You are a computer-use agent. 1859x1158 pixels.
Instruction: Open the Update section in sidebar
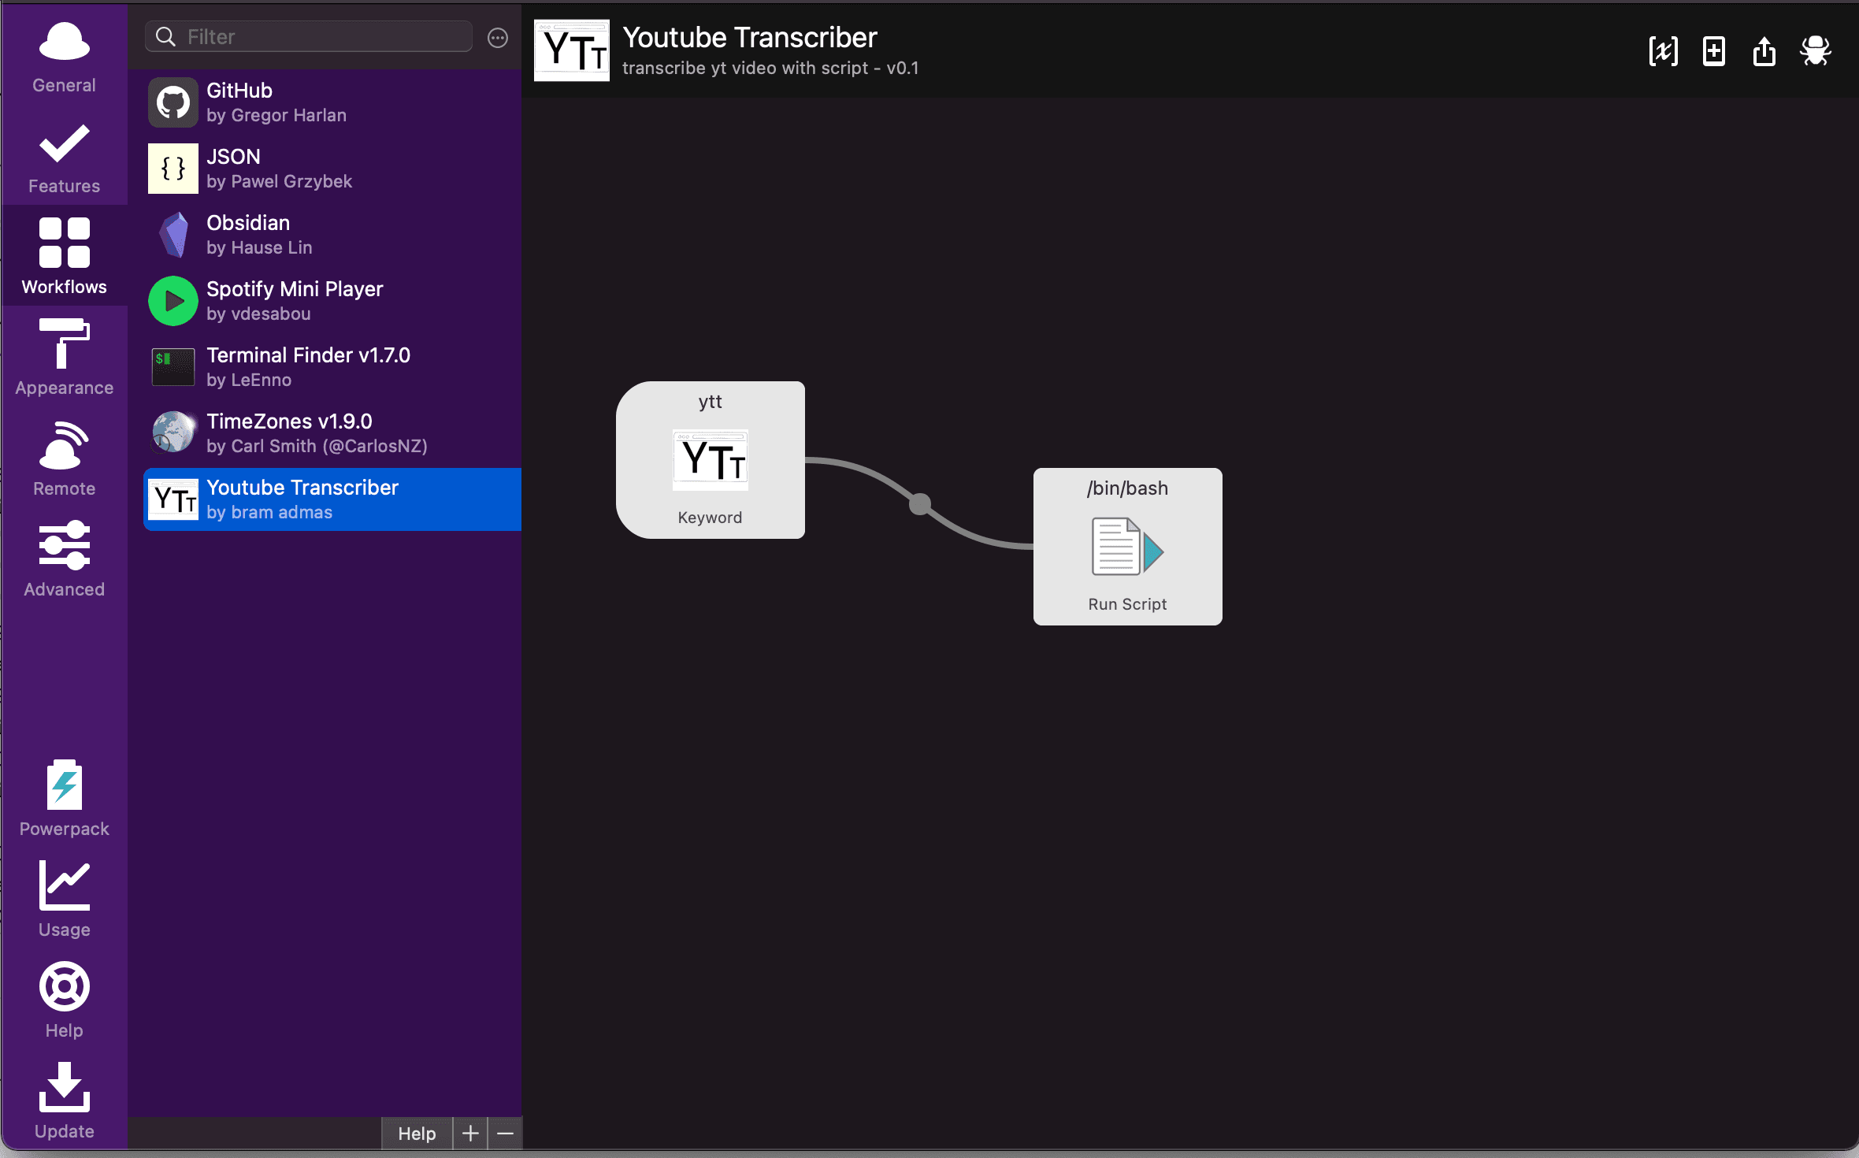pyautogui.click(x=64, y=1100)
